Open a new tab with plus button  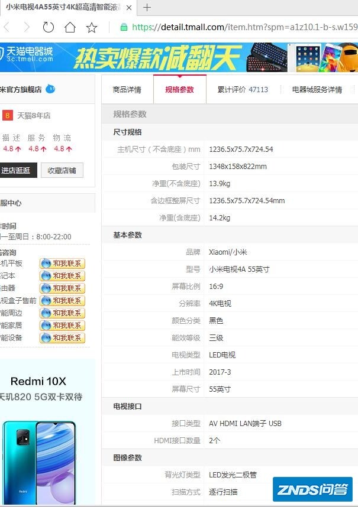pos(147,8)
